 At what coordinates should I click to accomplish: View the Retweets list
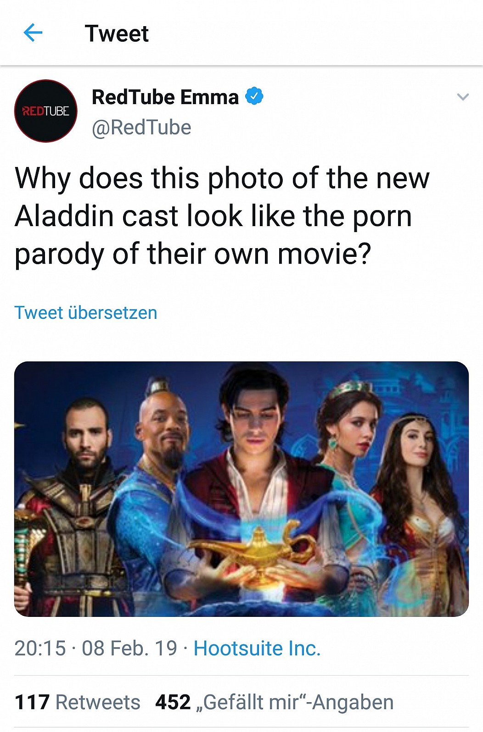point(97,702)
